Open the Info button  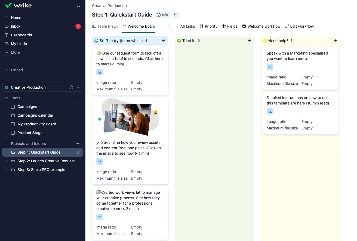162,15
